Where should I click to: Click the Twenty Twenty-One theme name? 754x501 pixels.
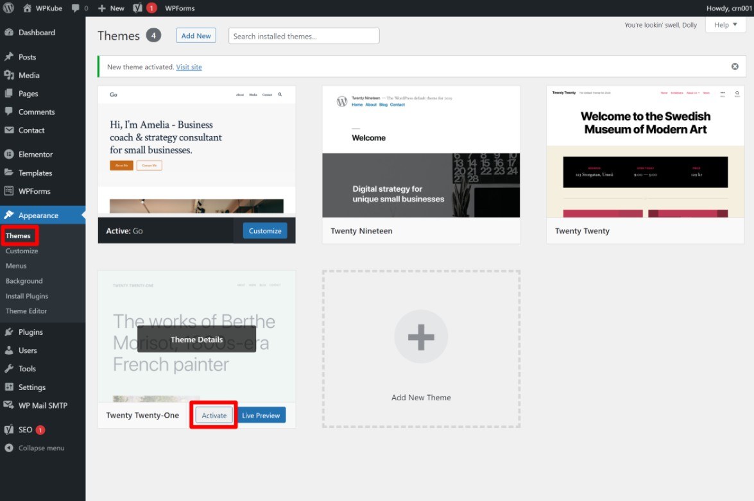(x=142, y=416)
